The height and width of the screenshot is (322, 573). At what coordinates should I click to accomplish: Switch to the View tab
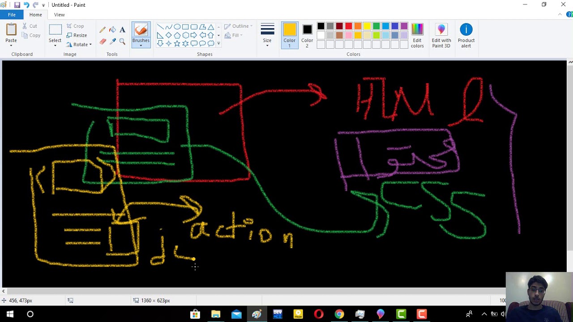click(59, 15)
